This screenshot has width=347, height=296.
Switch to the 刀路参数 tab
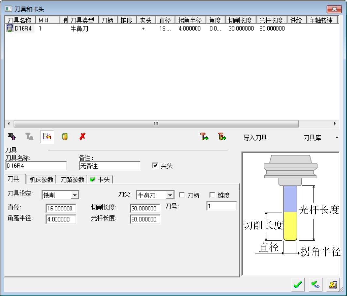pos(72,179)
